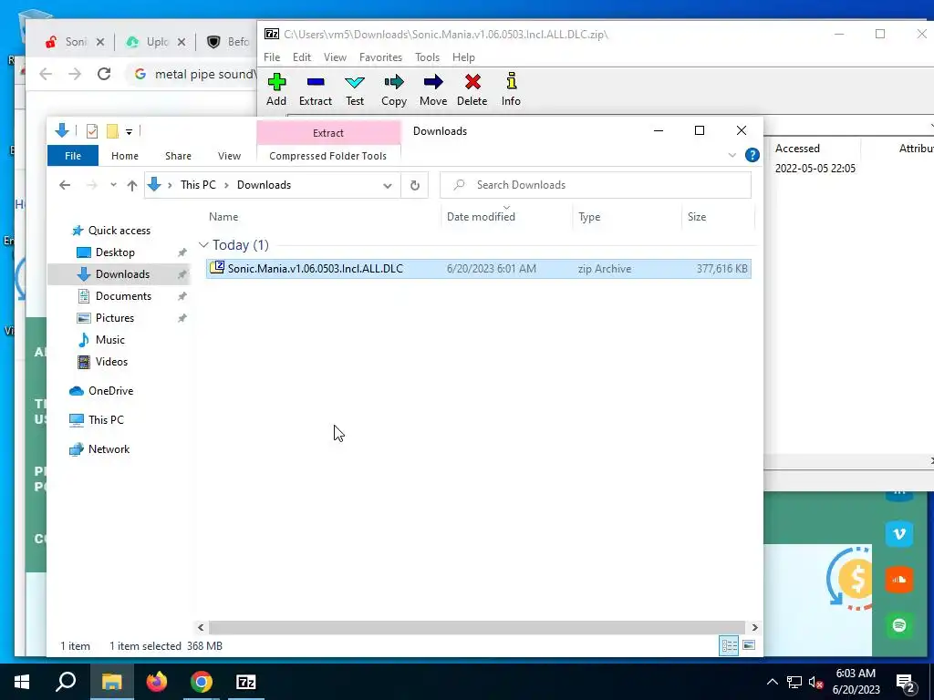
Task: Open Network in the navigation pane
Action: pos(109,449)
